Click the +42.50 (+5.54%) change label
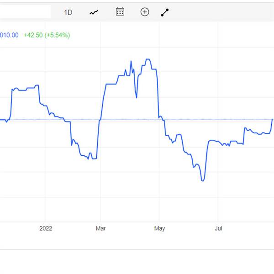 [47, 35]
